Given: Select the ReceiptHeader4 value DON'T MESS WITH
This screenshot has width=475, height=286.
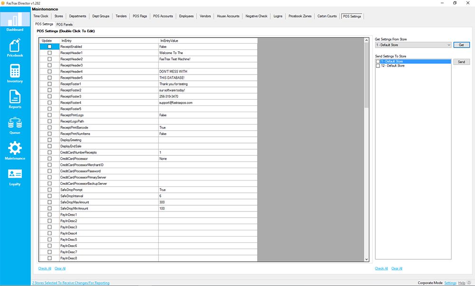Looking at the screenshot, I should [x=208, y=71].
